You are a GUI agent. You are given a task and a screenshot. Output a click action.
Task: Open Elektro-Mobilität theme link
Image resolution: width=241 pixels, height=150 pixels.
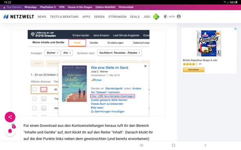[x=105, y=7]
